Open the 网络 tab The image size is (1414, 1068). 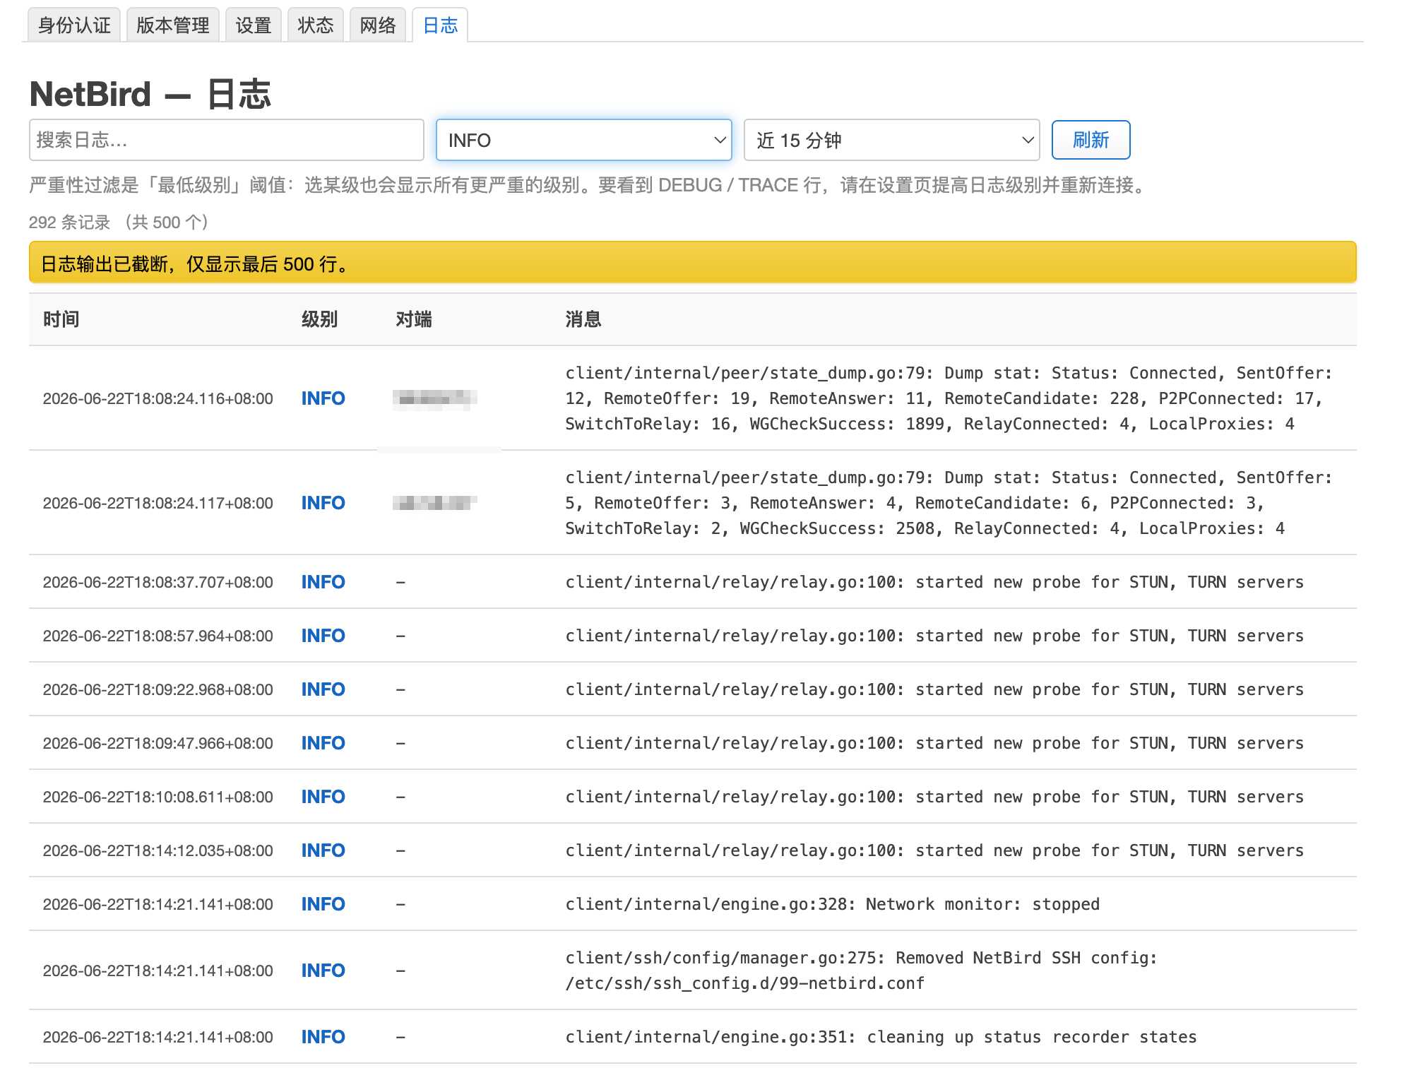[378, 25]
